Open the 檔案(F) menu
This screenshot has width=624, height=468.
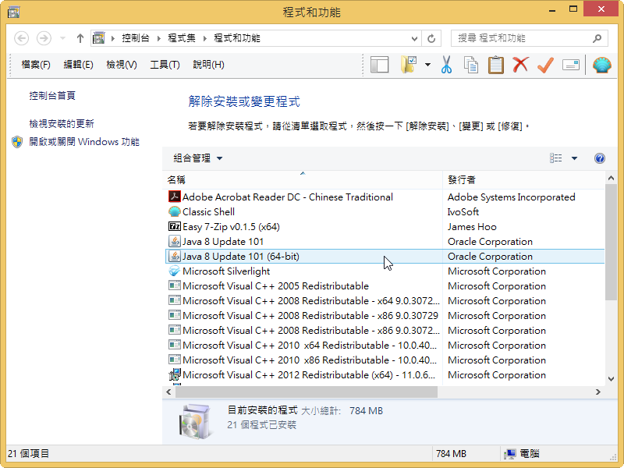point(36,65)
